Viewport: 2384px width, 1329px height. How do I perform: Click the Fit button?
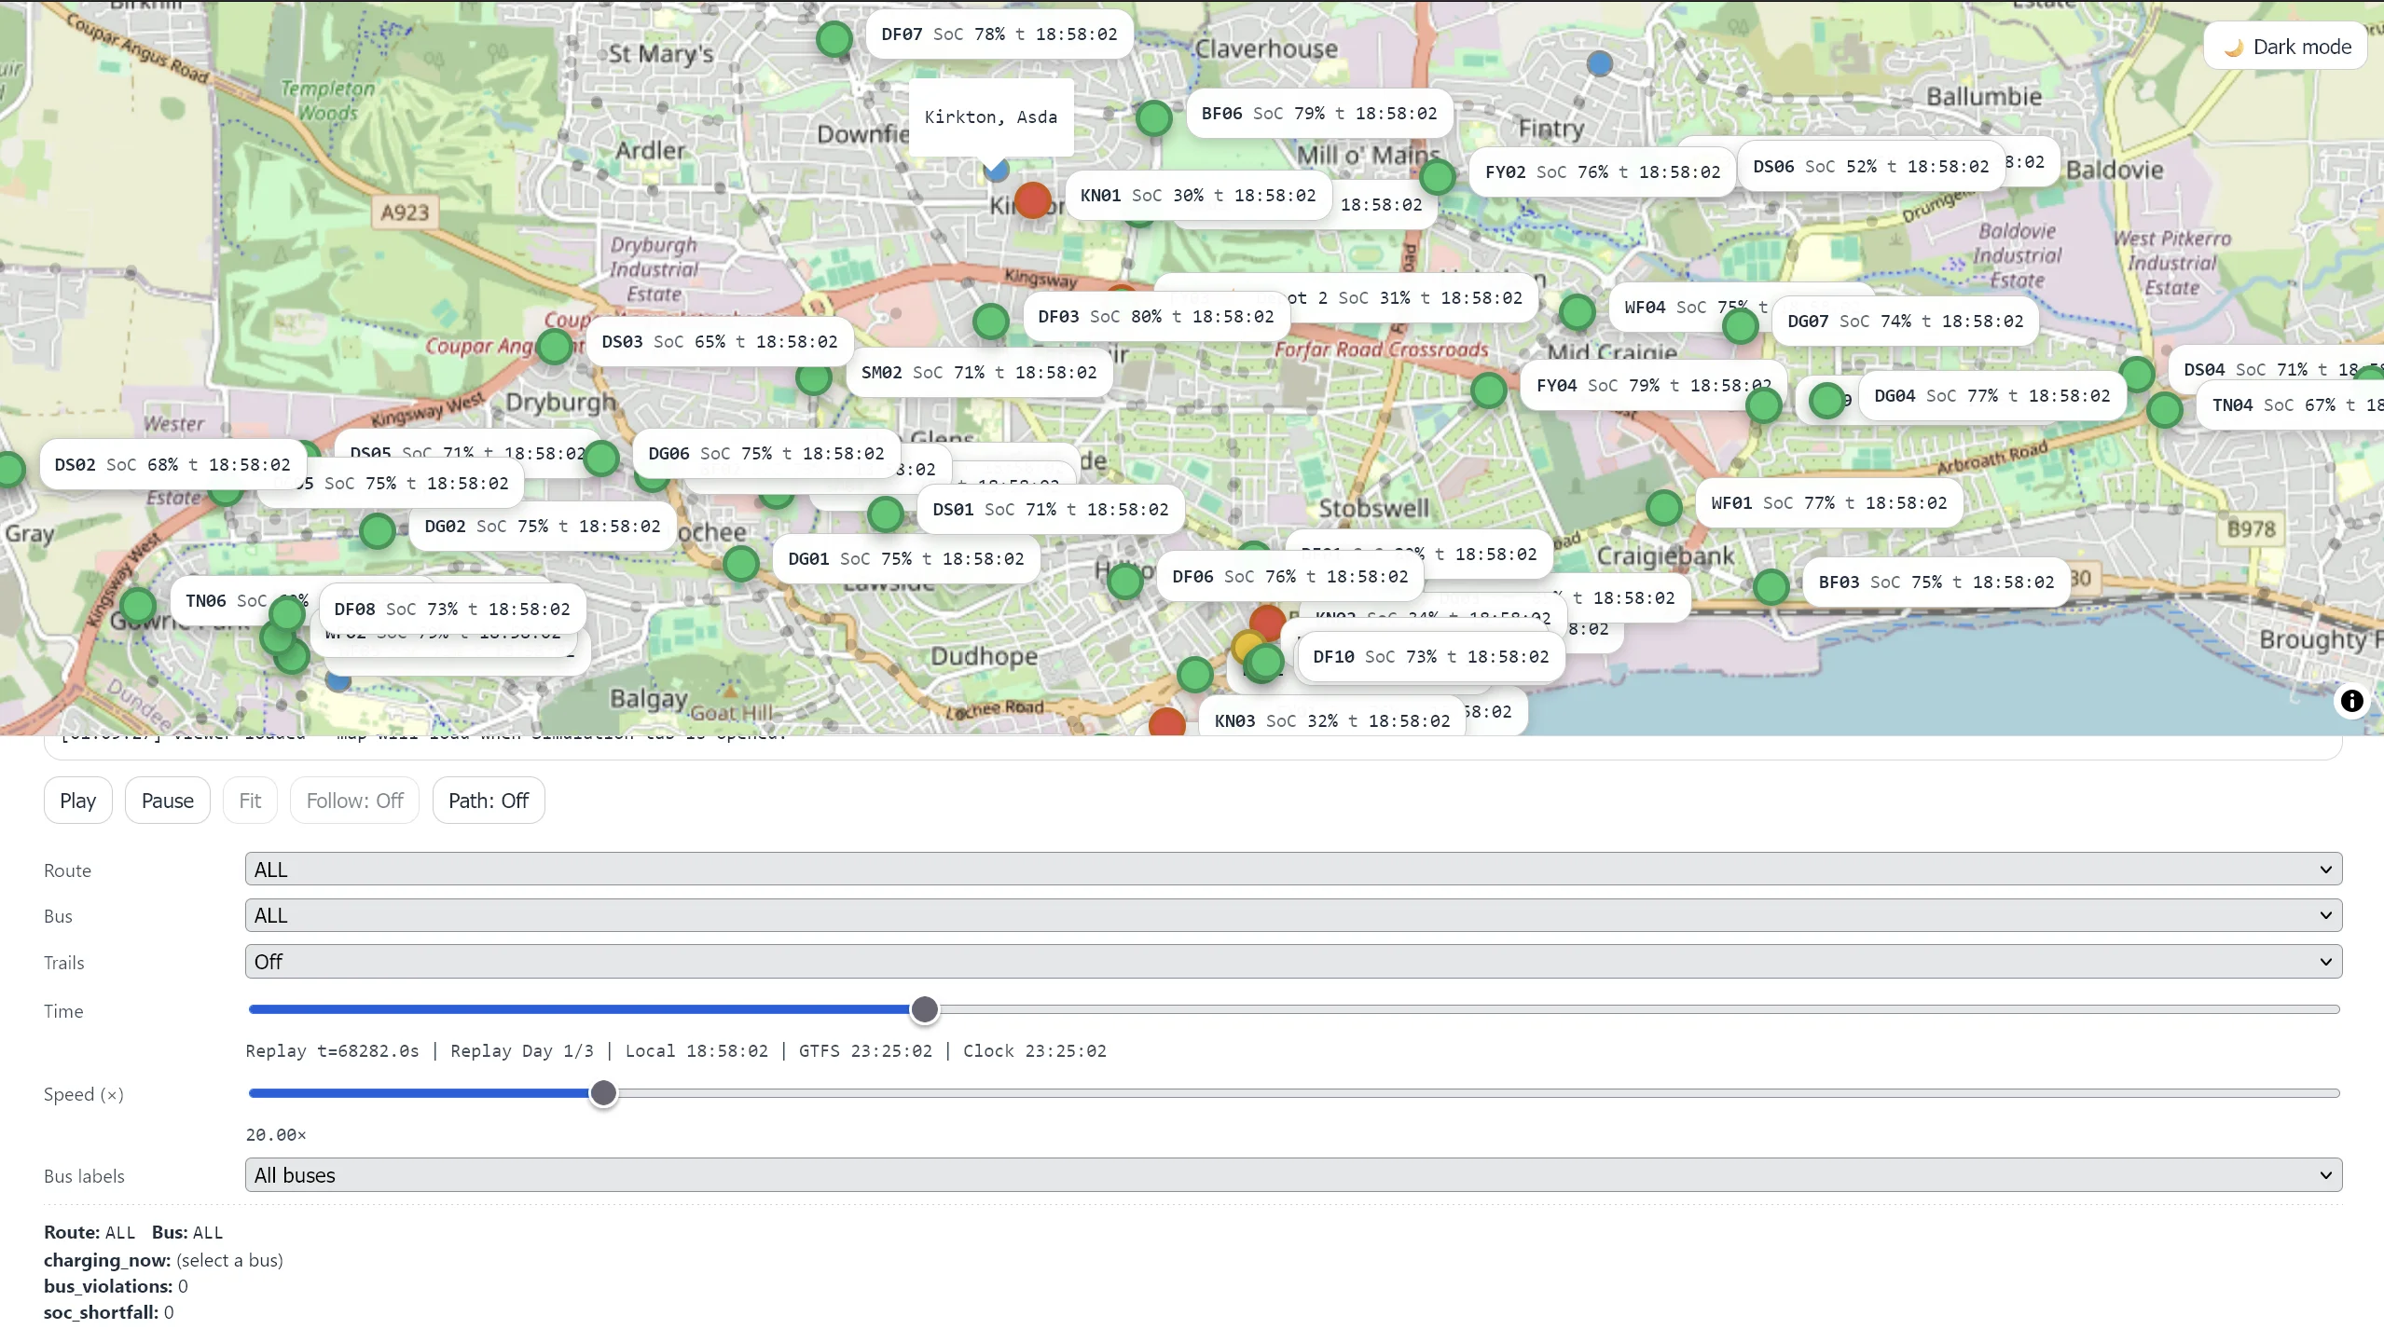pyautogui.click(x=250, y=801)
